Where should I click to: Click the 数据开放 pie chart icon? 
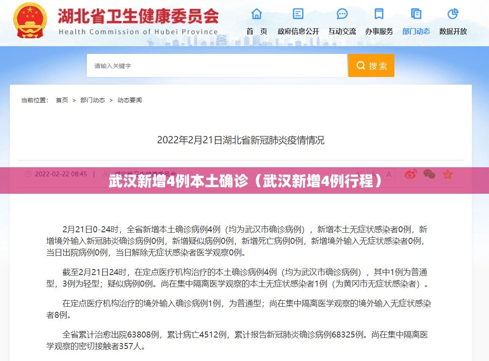pos(453,14)
